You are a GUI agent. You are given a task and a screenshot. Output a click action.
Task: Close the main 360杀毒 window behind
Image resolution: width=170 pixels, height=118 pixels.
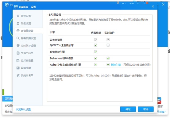pyautogui.click(x=163, y=4)
